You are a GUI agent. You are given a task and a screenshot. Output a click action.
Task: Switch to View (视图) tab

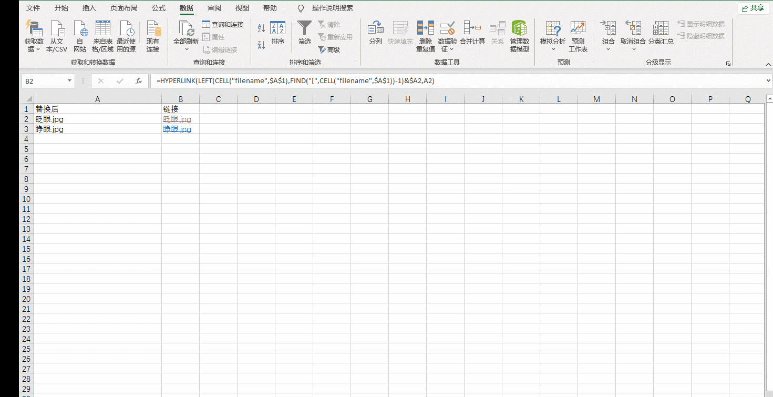pyautogui.click(x=242, y=8)
